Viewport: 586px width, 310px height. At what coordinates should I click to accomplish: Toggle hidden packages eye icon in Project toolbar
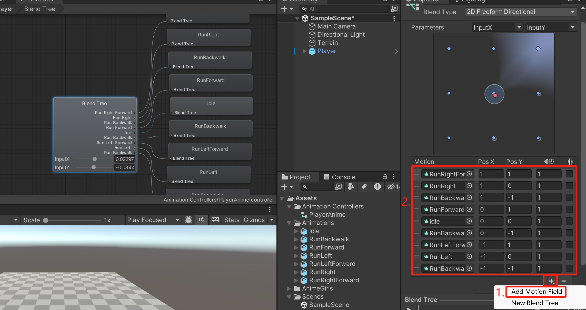(392, 187)
